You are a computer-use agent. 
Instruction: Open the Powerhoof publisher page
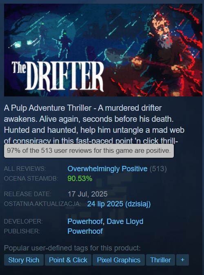click(85, 231)
